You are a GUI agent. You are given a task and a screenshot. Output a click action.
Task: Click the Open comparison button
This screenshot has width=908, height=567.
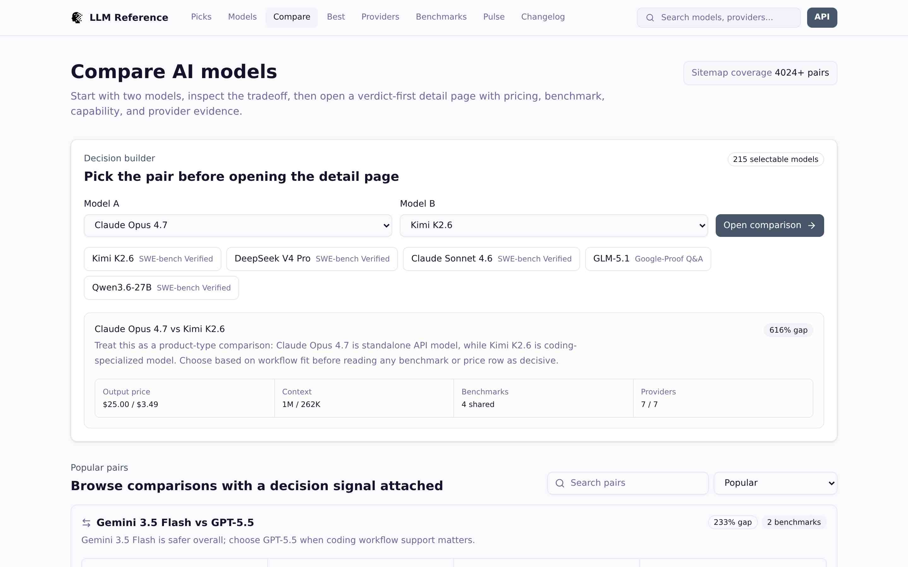770,225
